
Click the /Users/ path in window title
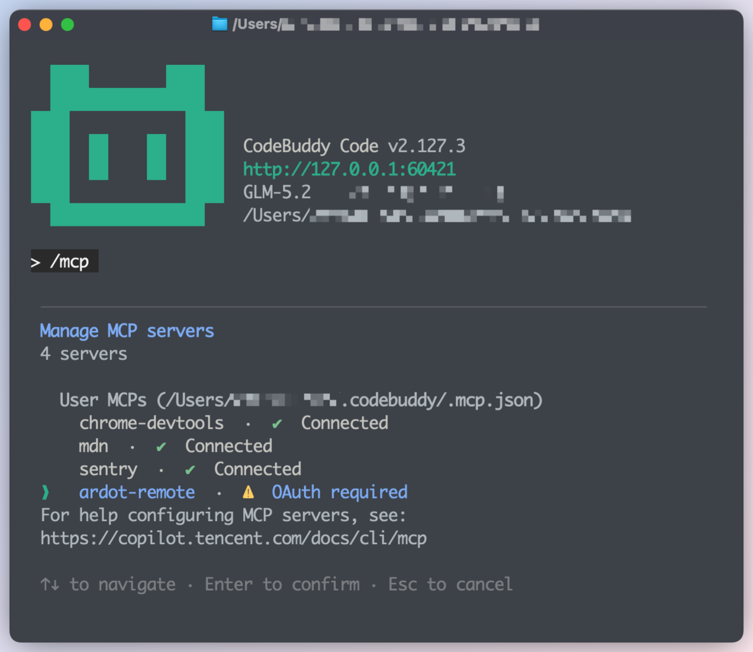pos(385,25)
